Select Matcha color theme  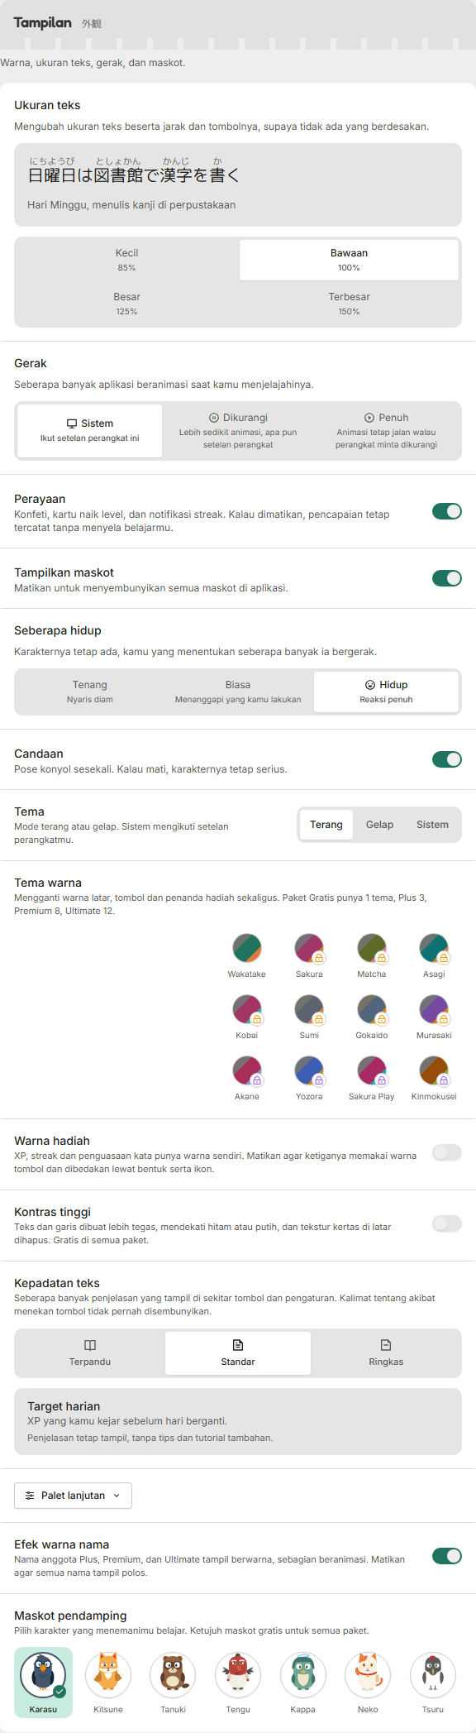[x=372, y=955]
